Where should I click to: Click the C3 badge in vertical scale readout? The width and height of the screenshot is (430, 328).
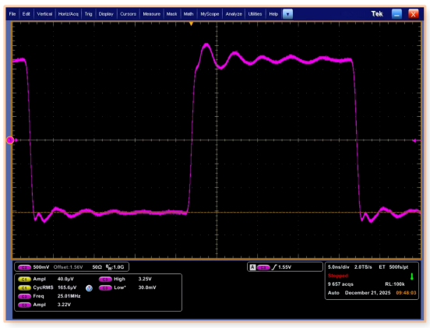(24, 267)
